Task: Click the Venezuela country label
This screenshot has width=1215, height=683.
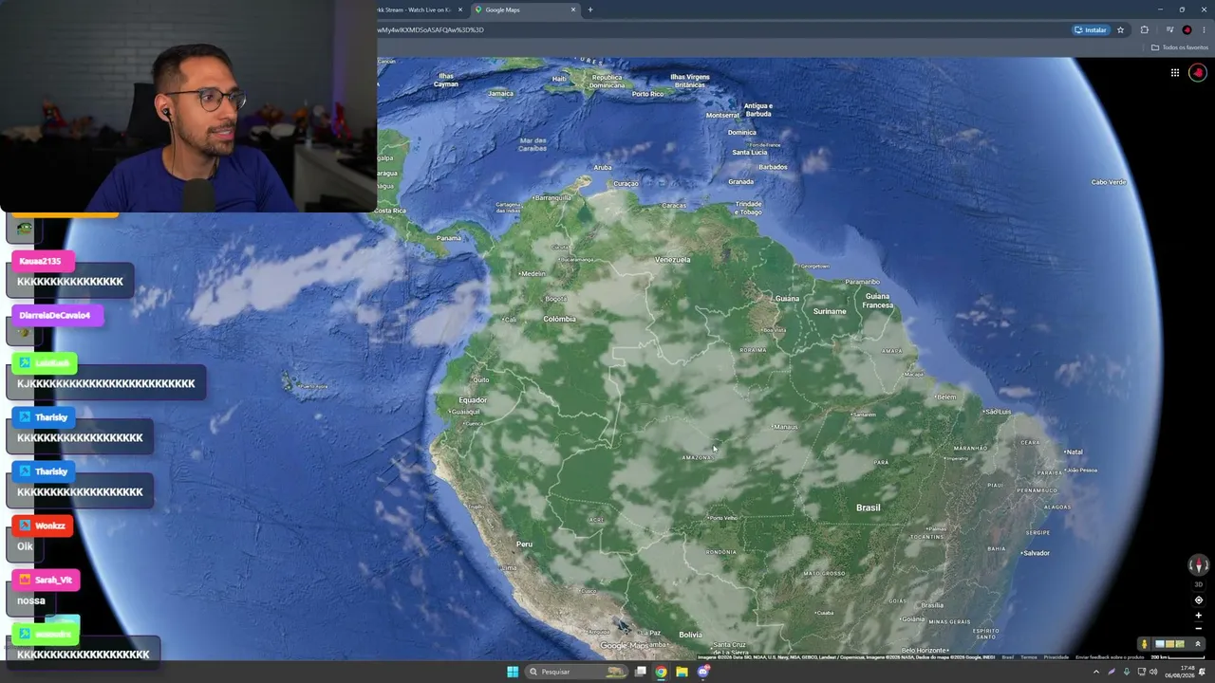Action: pyautogui.click(x=673, y=259)
